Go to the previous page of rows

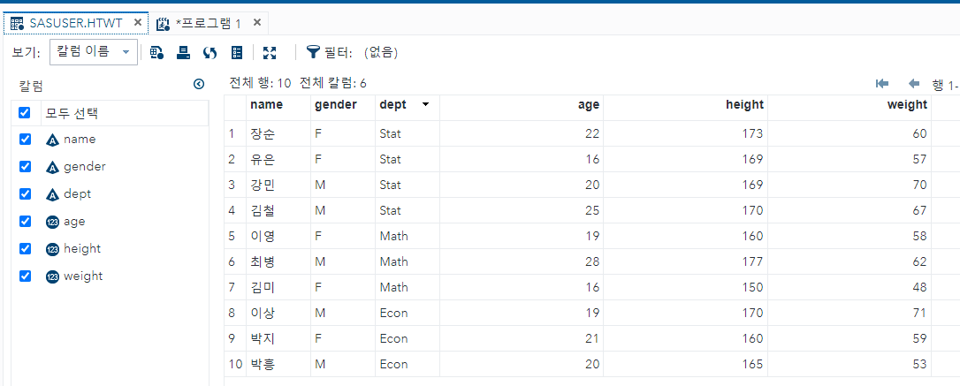913,84
